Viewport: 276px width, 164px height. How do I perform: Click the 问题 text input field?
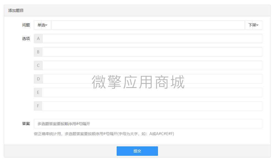click(148, 25)
